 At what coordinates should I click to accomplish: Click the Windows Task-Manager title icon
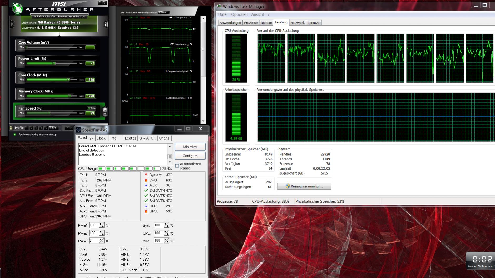coord(219,6)
